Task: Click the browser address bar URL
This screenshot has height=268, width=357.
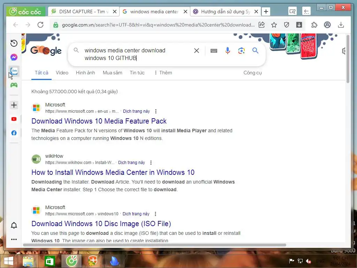Action: pyautogui.click(x=158, y=25)
